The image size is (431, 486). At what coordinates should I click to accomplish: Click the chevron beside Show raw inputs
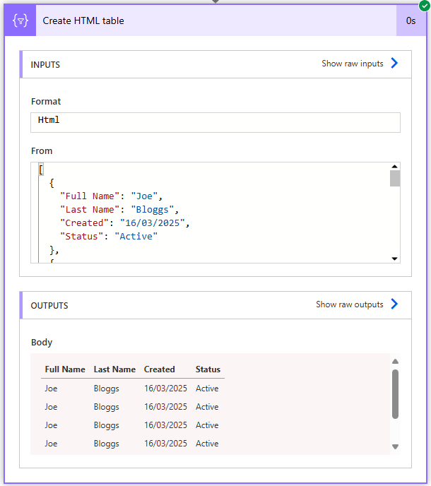(394, 64)
